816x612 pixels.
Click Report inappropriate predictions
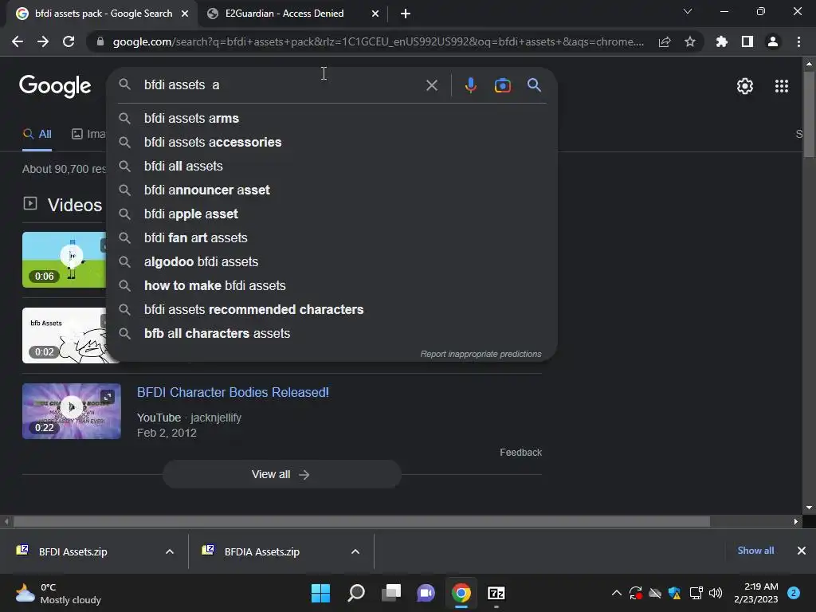[481, 354]
